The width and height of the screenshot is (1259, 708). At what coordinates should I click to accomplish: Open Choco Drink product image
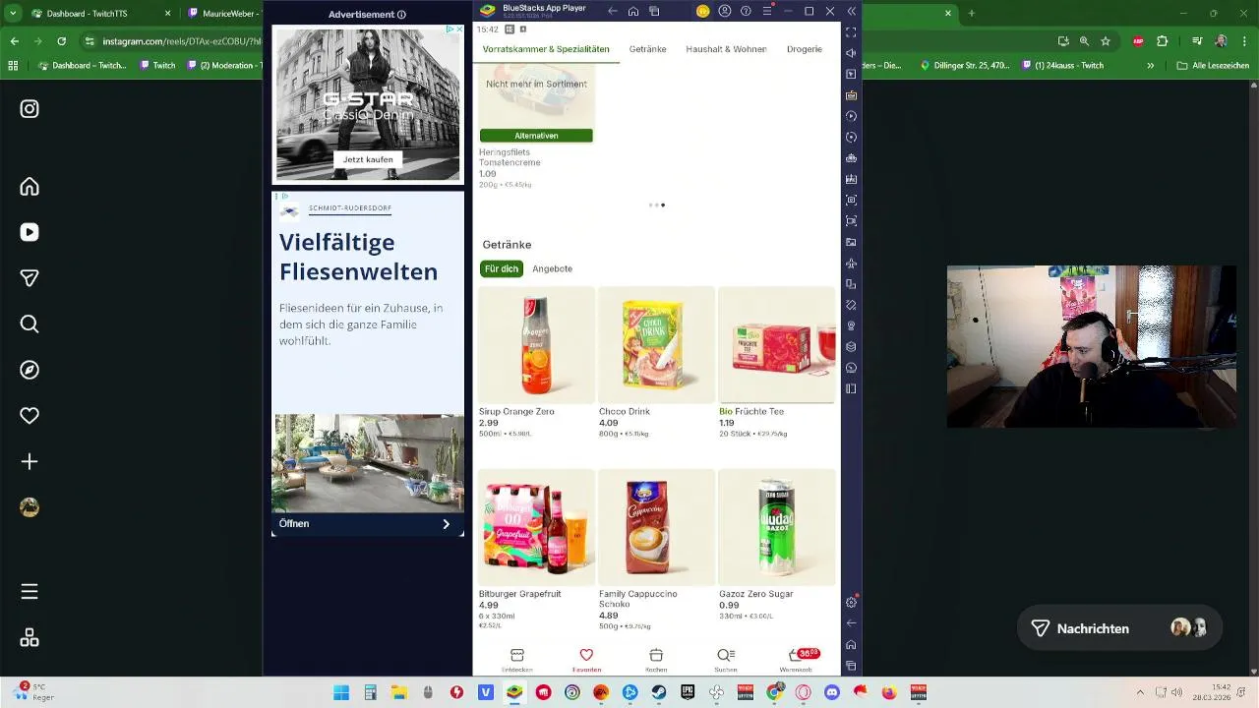click(656, 345)
